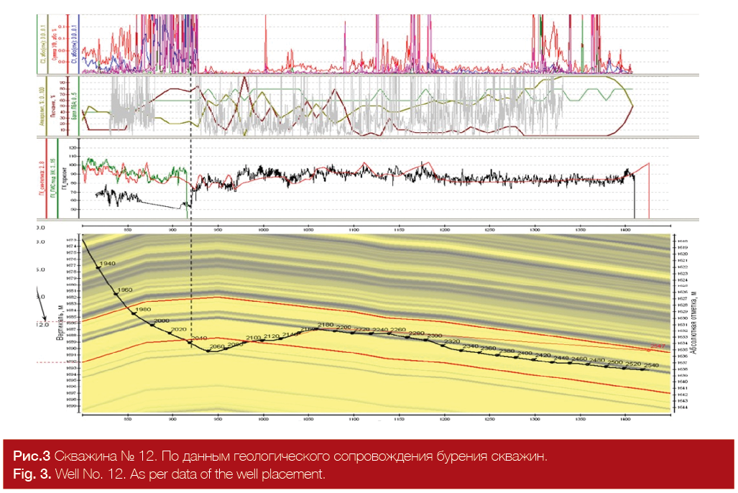Click the 2400 depth label
This screenshot has height=493, width=738.
tap(525, 353)
